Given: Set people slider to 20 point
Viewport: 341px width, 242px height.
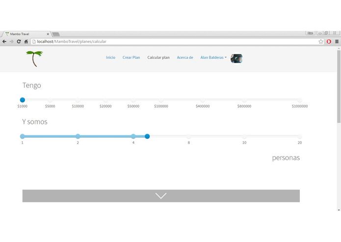Looking at the screenshot, I should point(300,136).
